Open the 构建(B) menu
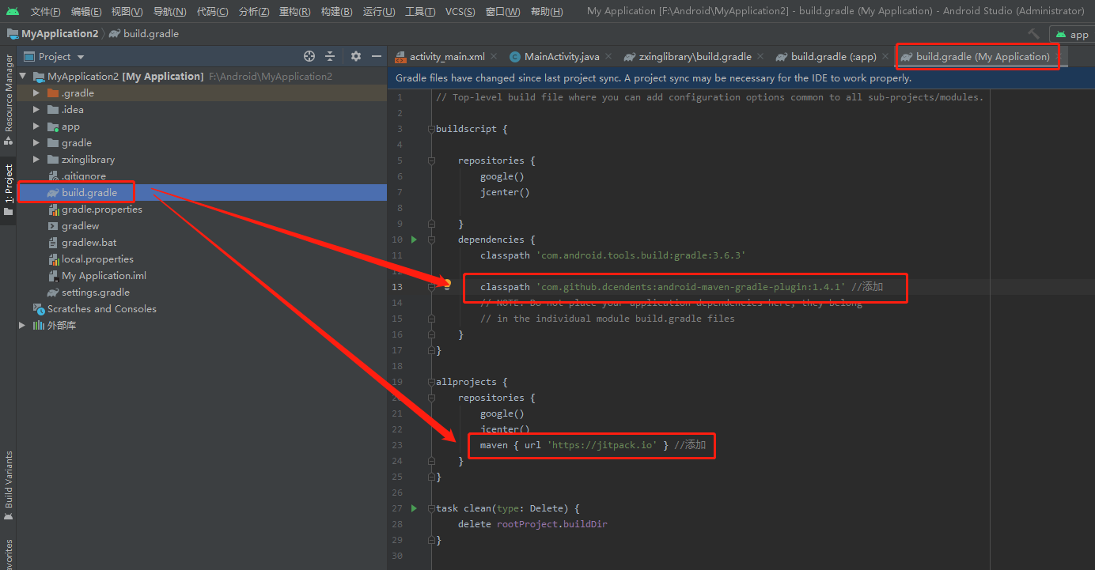This screenshot has width=1095, height=570. coord(336,12)
